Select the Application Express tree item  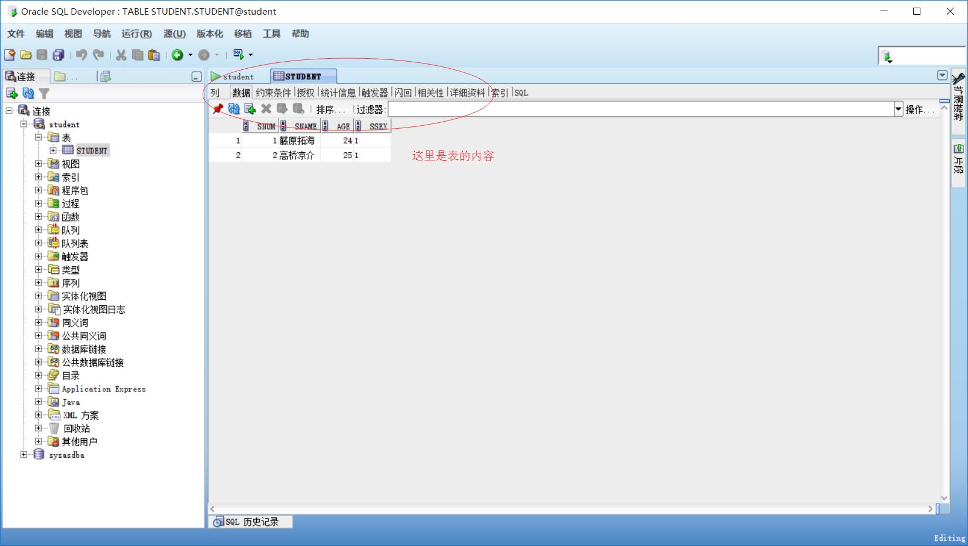click(103, 389)
